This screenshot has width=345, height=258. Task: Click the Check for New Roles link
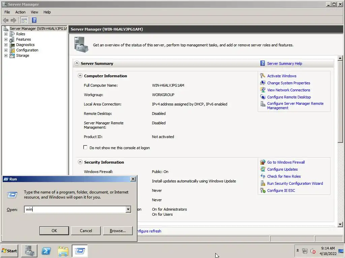[284, 176]
